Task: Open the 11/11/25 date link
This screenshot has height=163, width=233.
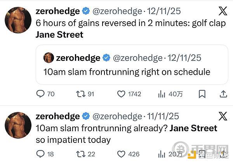Action: (x=163, y=116)
